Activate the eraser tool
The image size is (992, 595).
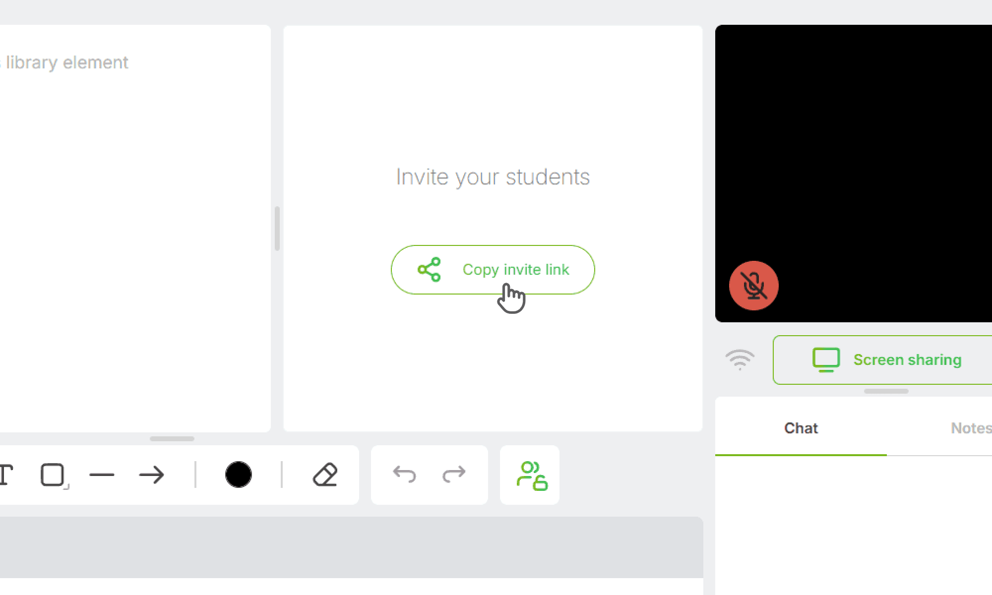[x=325, y=475]
